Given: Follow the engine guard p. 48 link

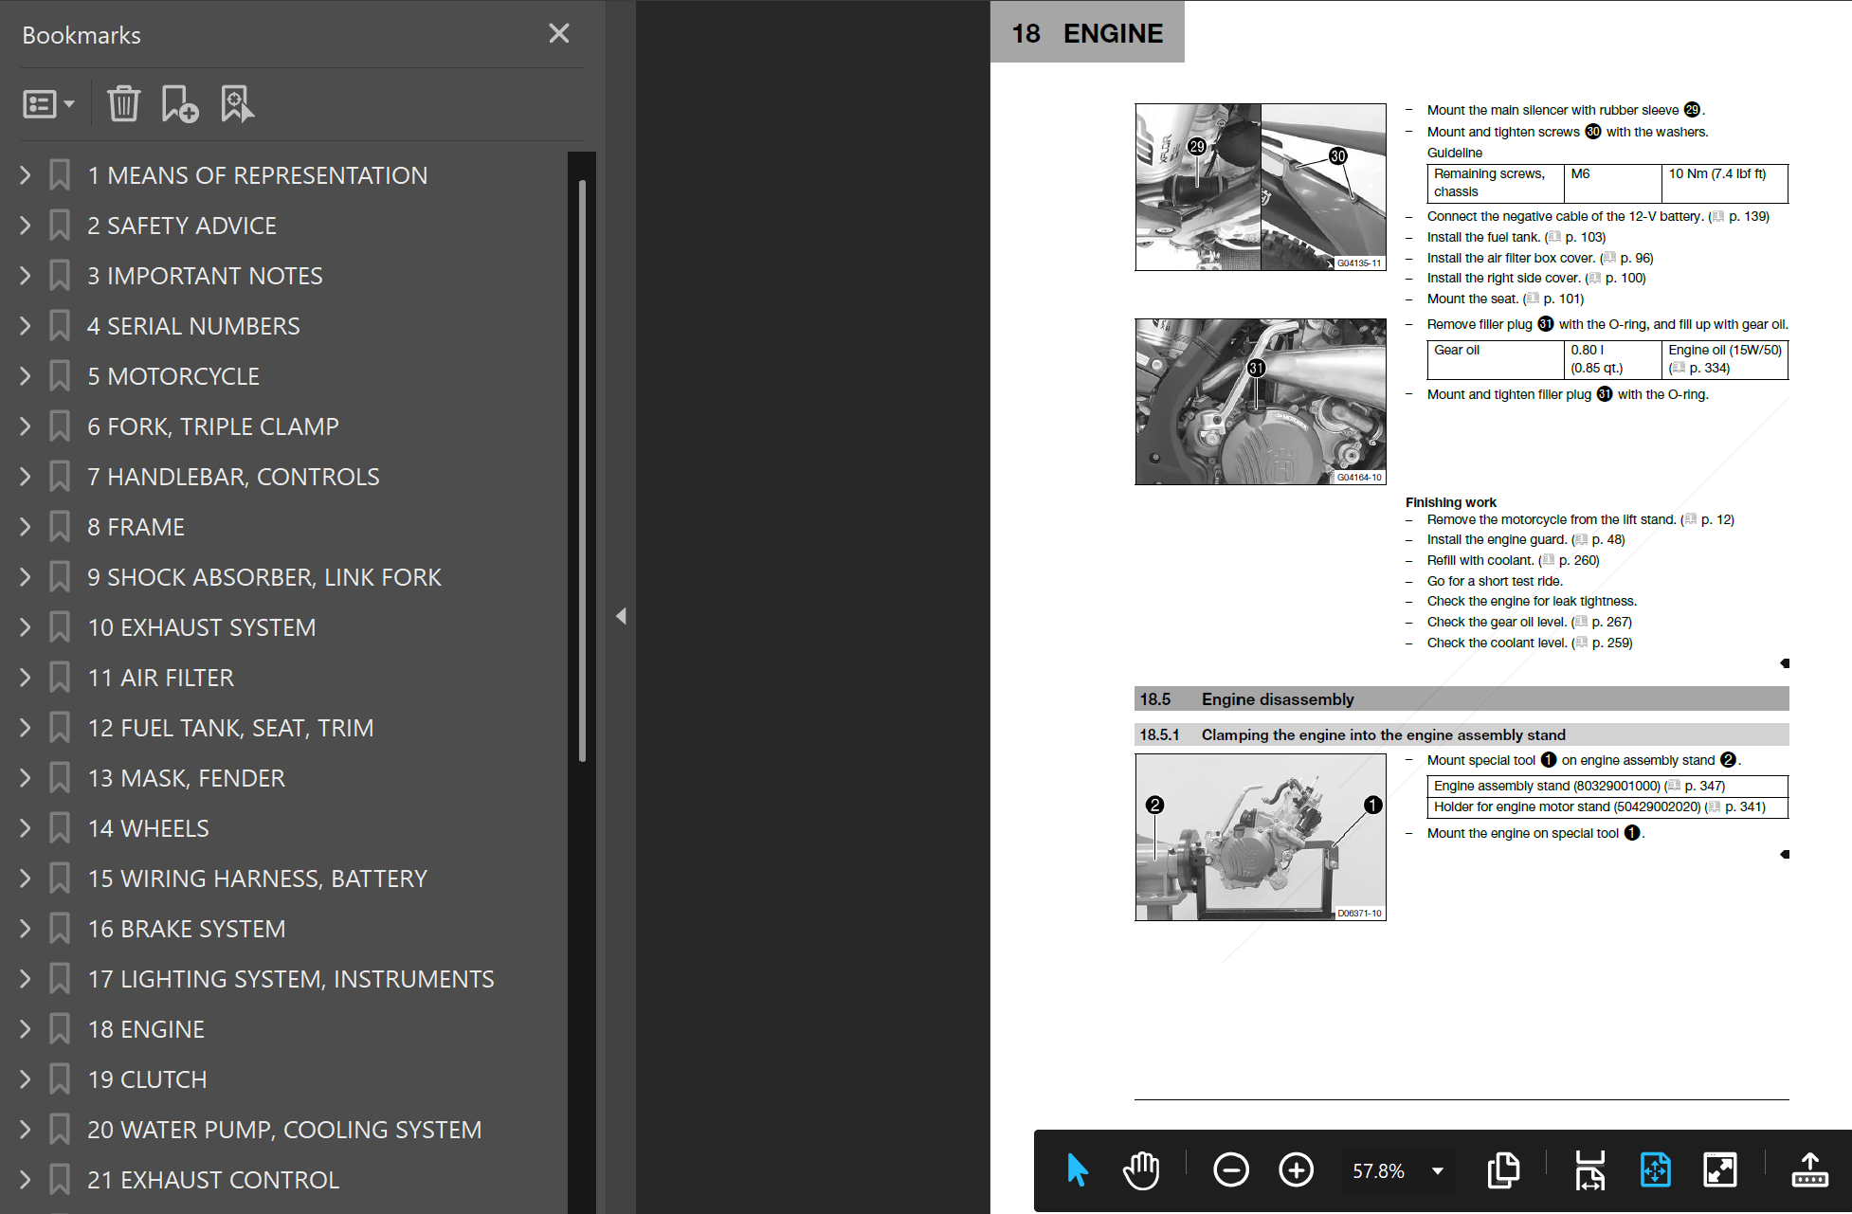Looking at the screenshot, I should pos(1598,539).
